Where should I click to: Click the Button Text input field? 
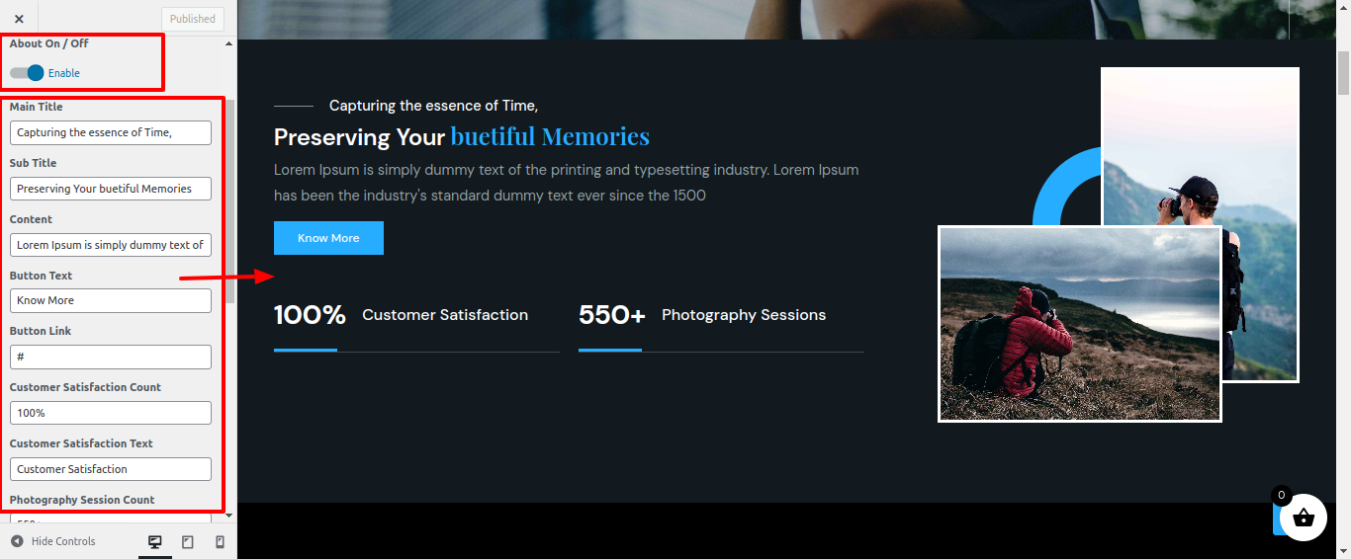[x=111, y=300]
